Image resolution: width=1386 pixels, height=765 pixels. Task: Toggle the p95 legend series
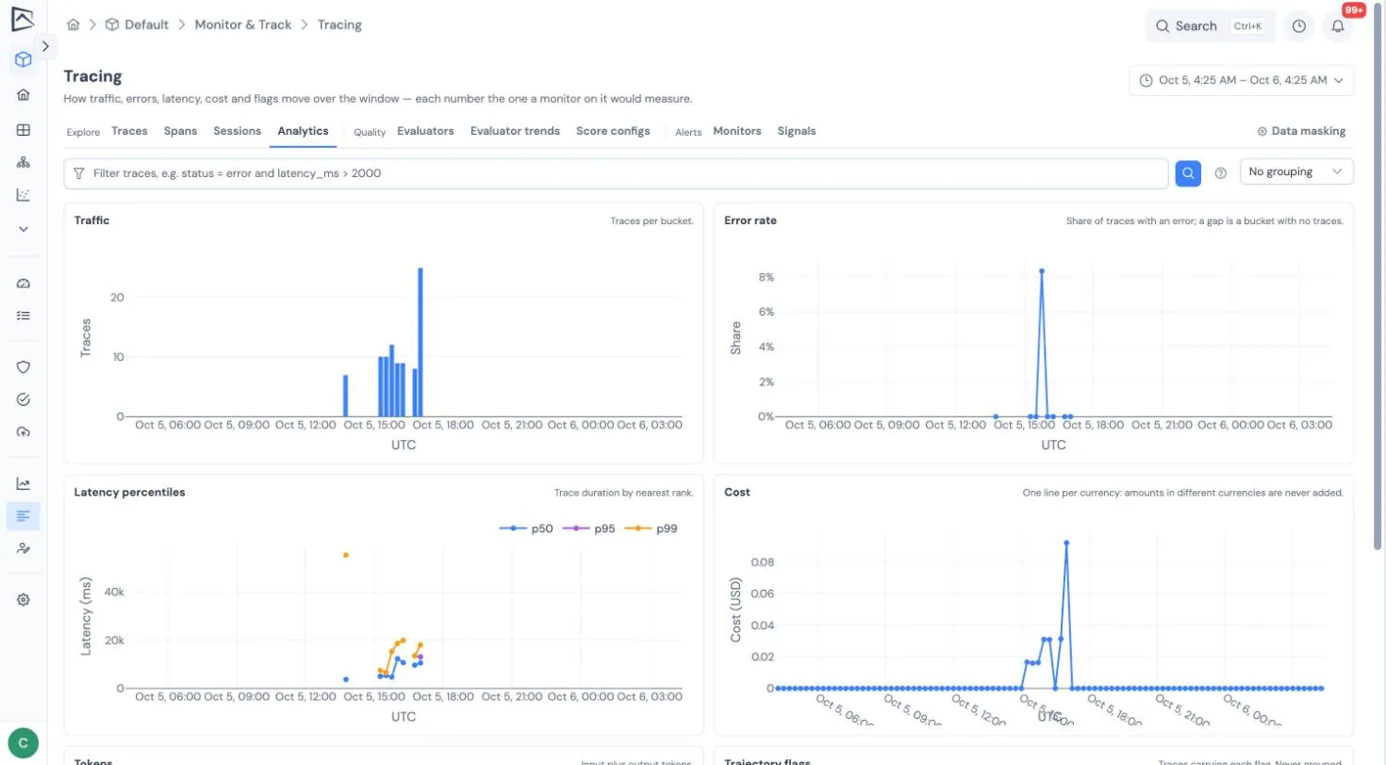click(x=588, y=529)
